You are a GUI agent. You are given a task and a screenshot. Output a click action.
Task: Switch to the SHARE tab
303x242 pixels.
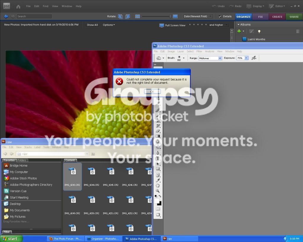click(294, 17)
